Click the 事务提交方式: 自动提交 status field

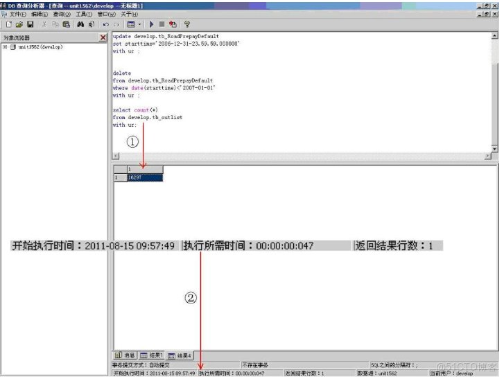click(175, 365)
